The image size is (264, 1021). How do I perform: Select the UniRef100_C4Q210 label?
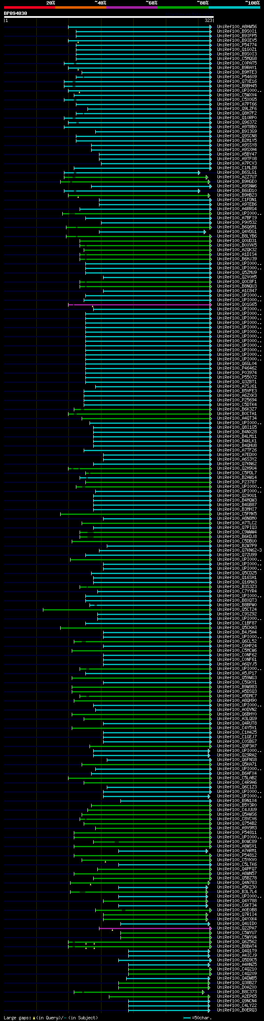tap(237, 969)
